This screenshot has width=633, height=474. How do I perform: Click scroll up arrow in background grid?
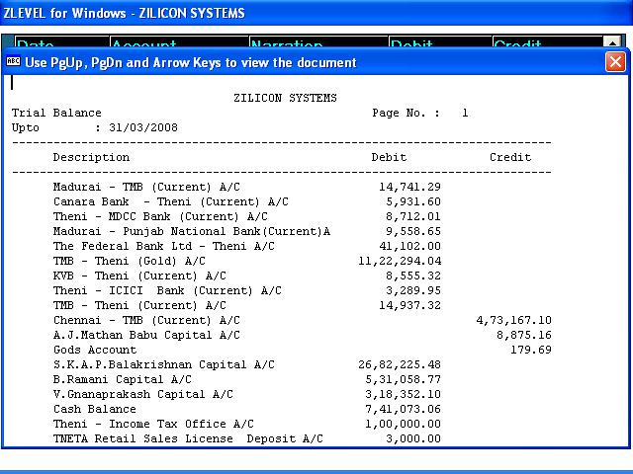point(612,42)
